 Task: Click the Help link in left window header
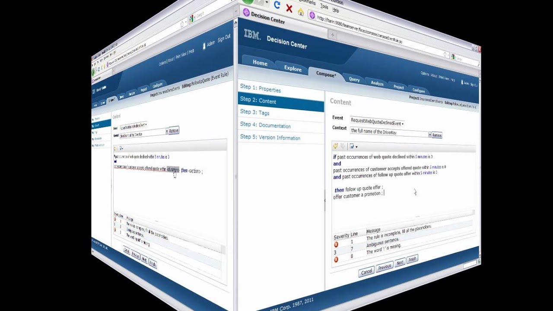pyautogui.click(x=191, y=51)
